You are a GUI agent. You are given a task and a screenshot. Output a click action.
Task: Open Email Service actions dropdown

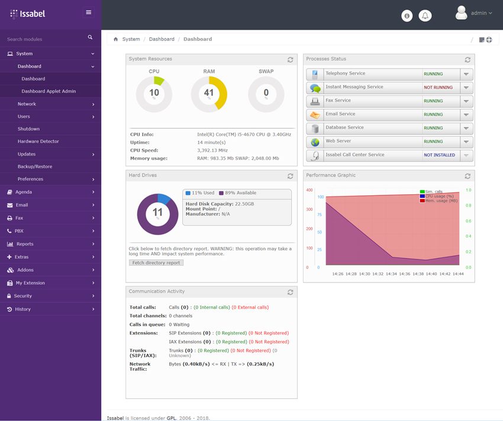point(466,114)
